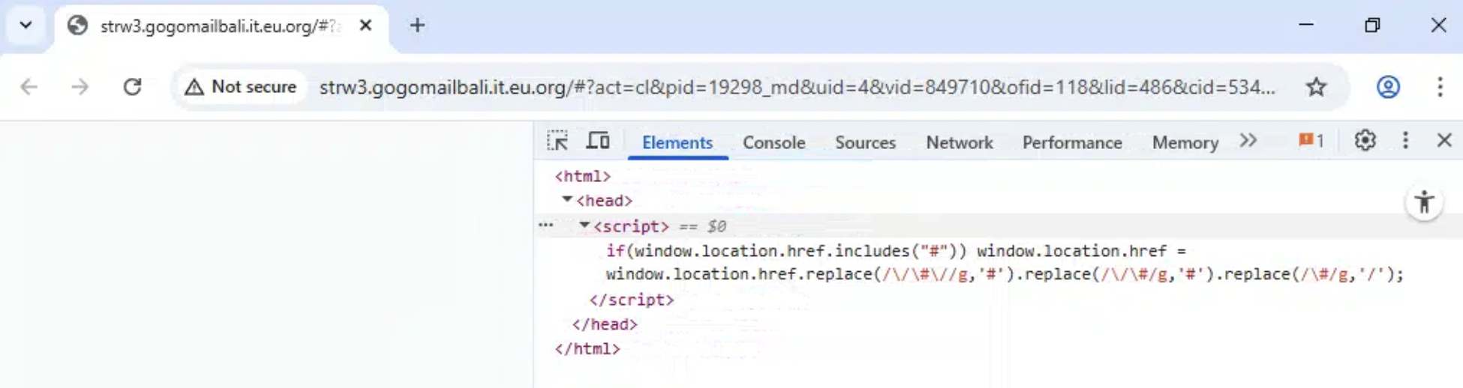1463x388 pixels.
Task: Switch to the Network tab
Action: [x=959, y=142]
